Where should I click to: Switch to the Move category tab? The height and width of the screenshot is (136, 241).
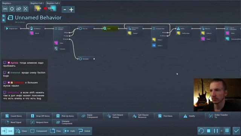click(21, 131)
